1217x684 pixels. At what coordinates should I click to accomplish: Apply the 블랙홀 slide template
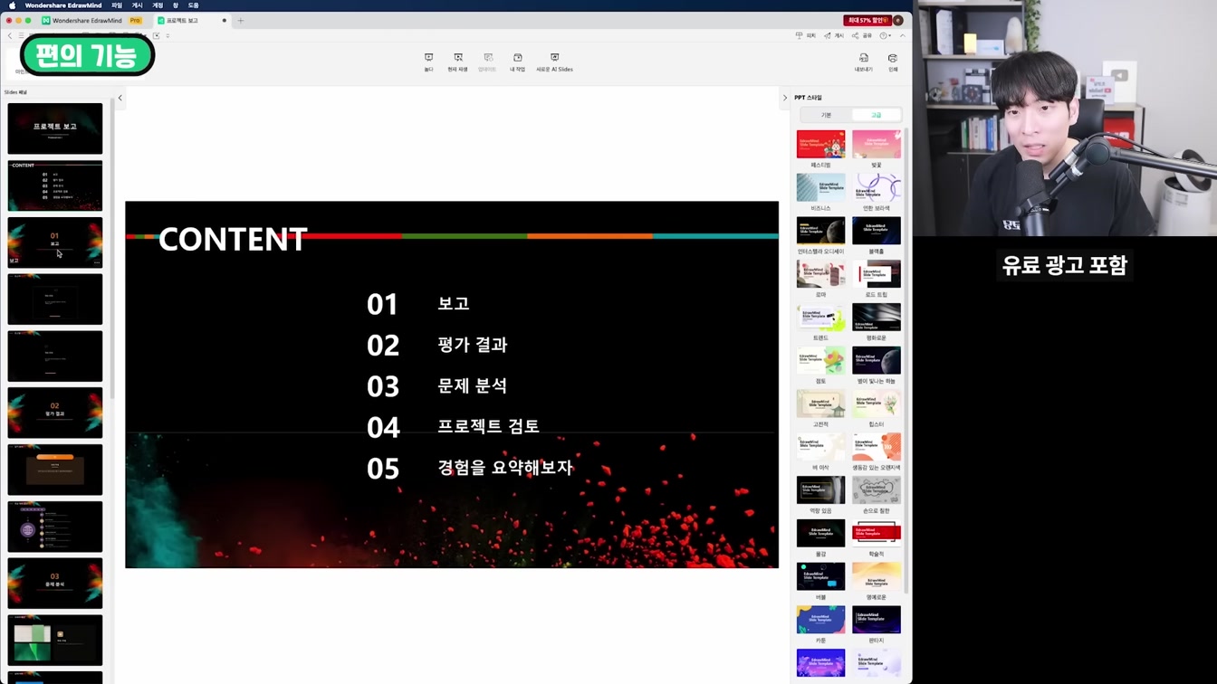tap(877, 231)
